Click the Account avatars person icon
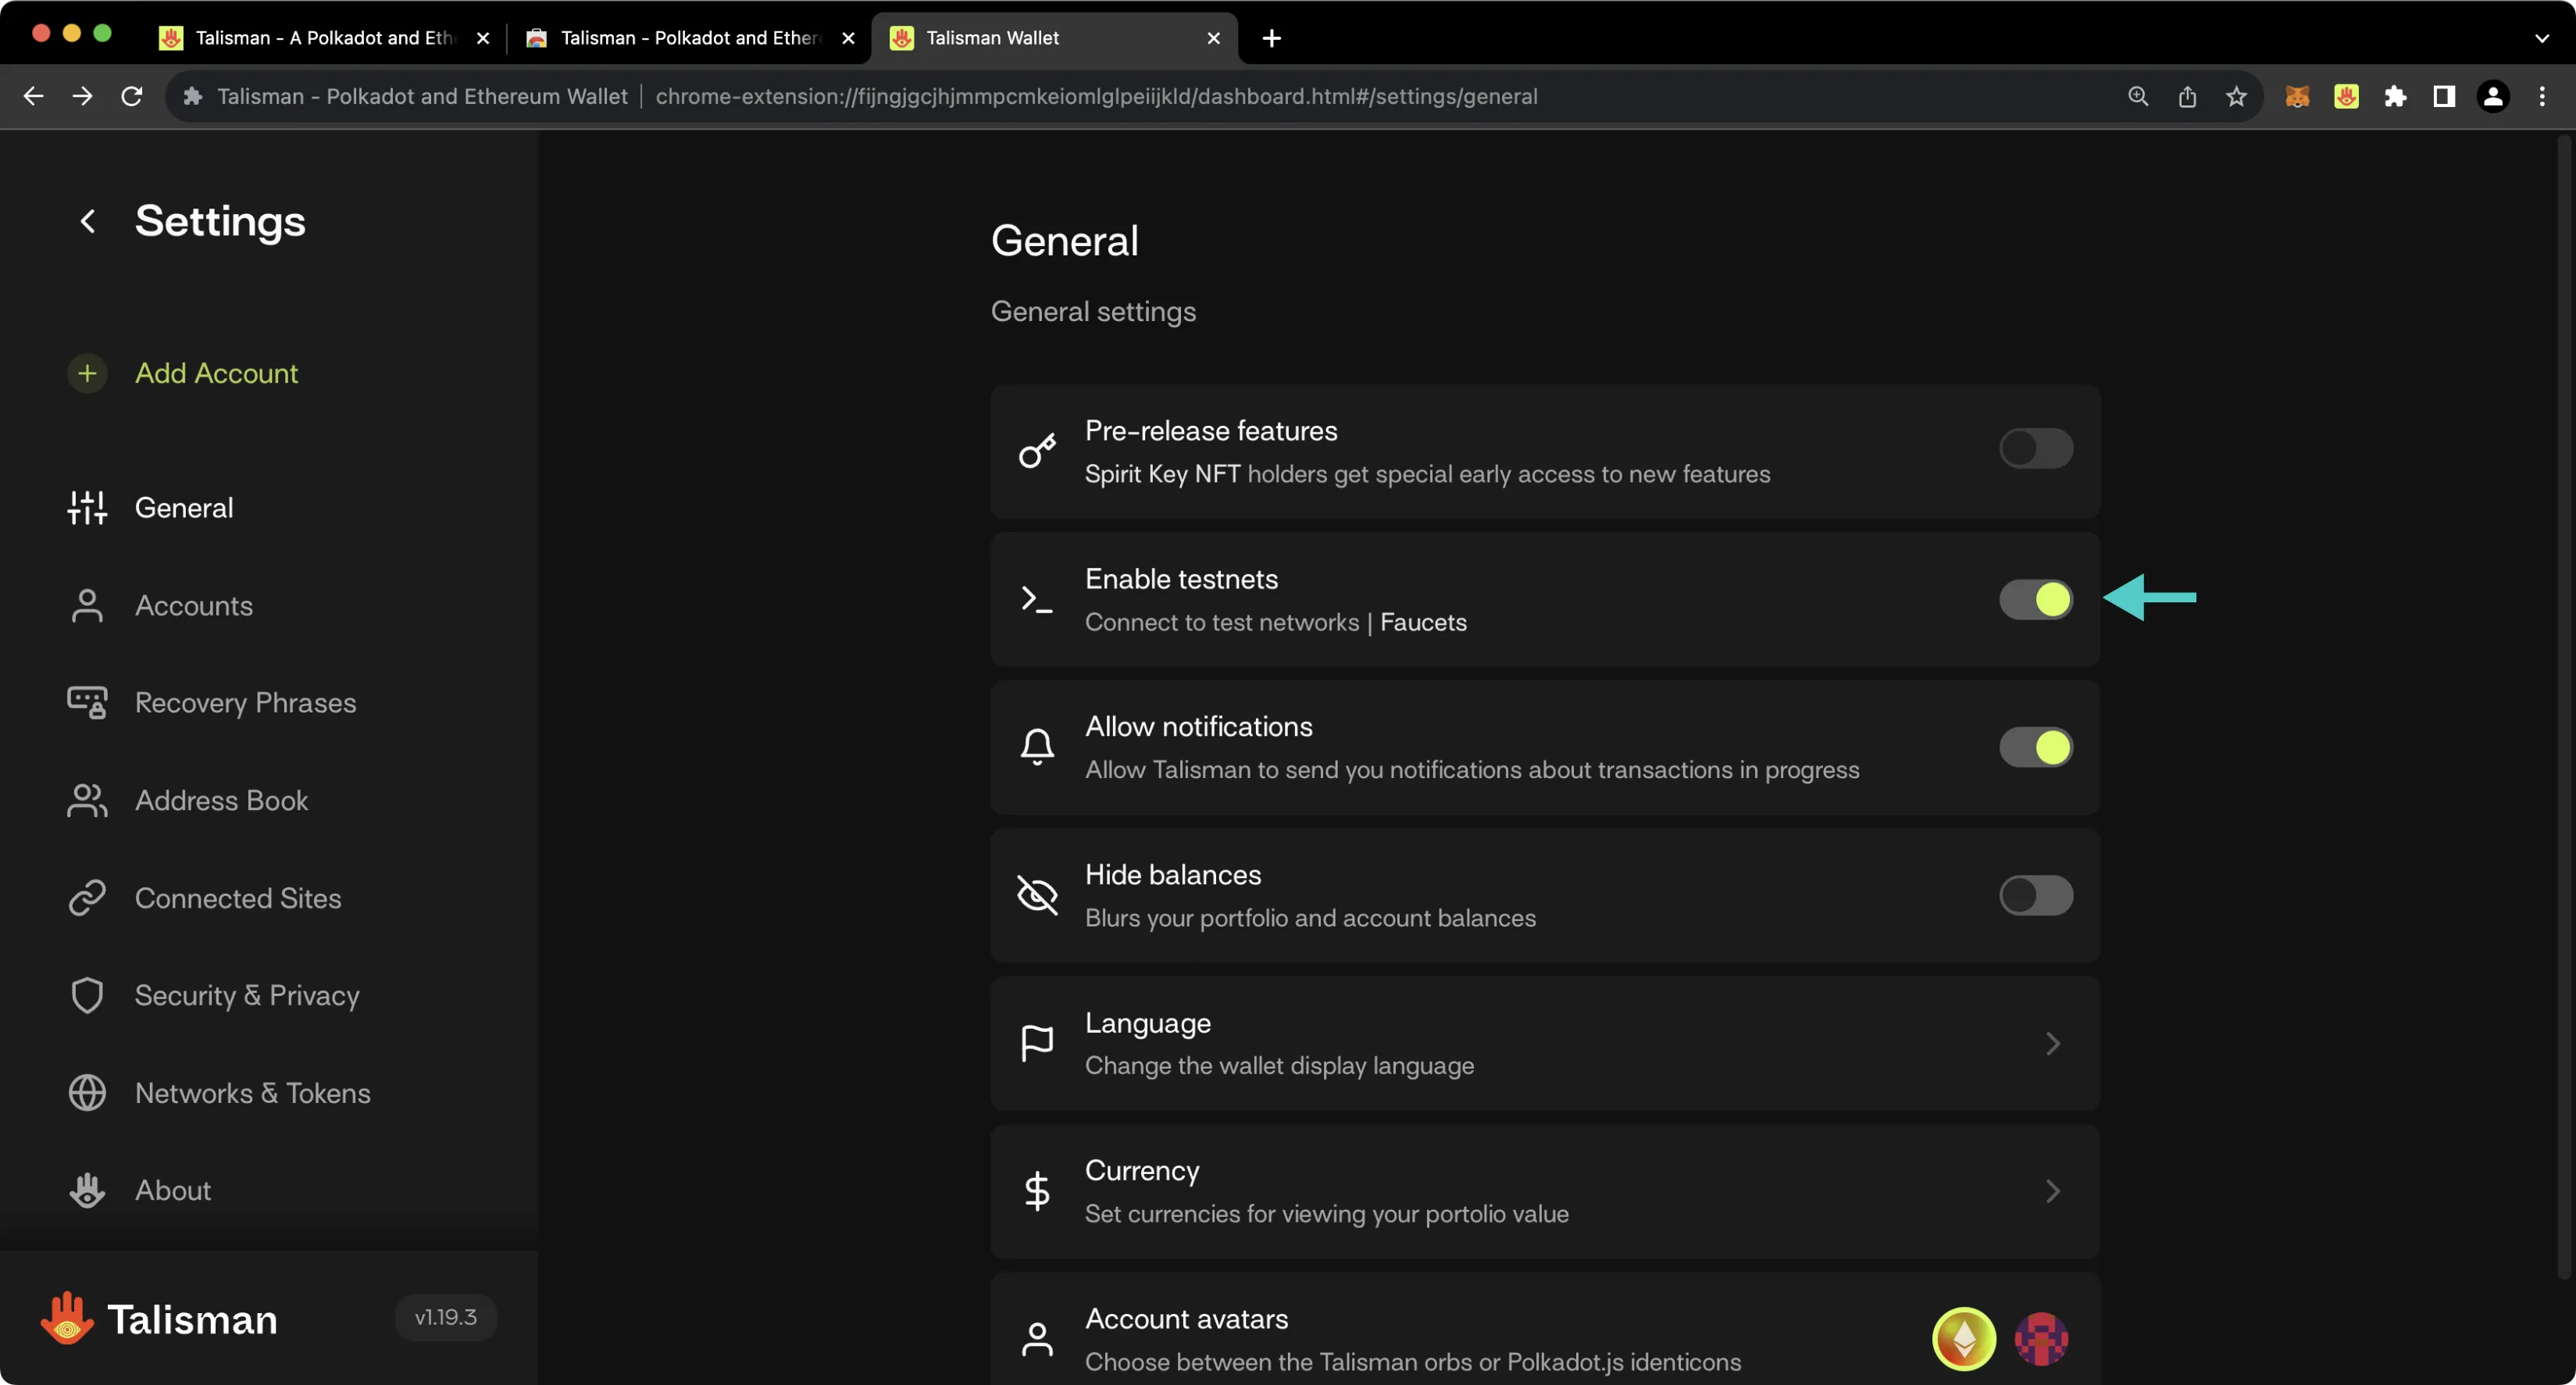Image resolution: width=2576 pixels, height=1385 pixels. [1037, 1340]
